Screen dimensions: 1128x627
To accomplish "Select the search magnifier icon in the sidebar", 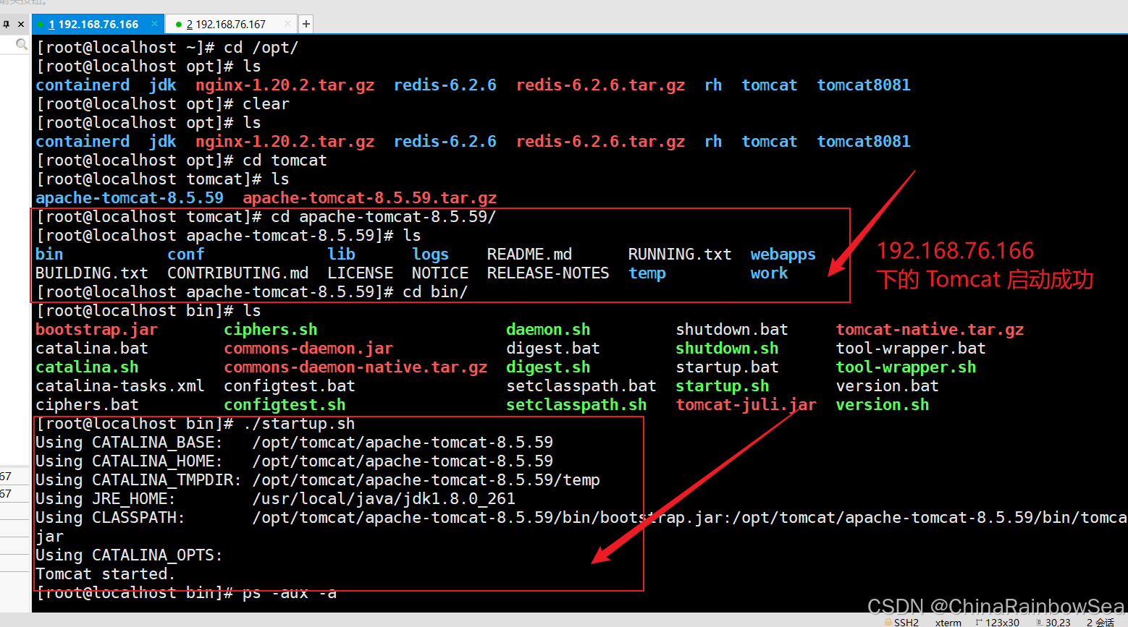I will click(x=21, y=44).
